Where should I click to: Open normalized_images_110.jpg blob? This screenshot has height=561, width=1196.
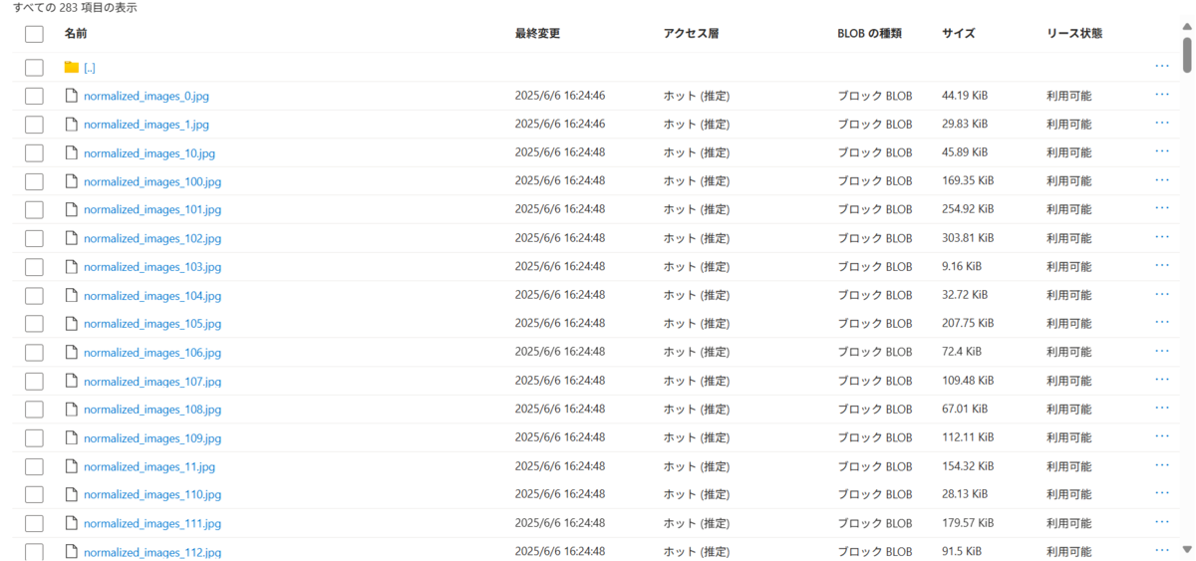pyautogui.click(x=152, y=495)
